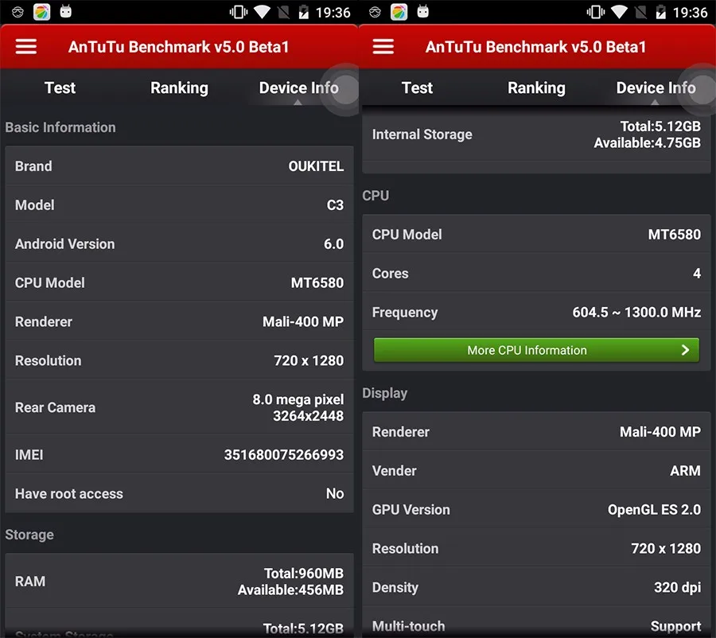Tap the Android robot notification icon, left screen
This screenshot has width=716, height=638.
click(x=66, y=11)
